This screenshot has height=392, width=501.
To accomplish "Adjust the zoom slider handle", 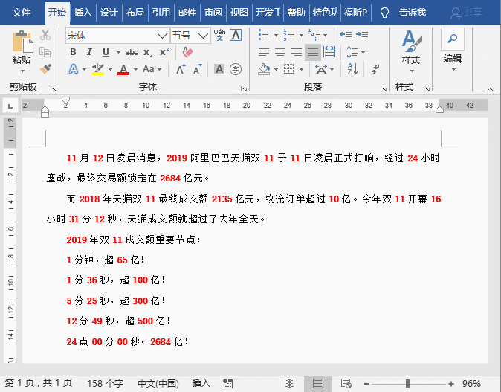I will click(407, 383).
